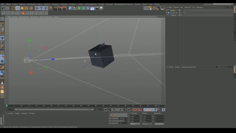Click the Make Editable icon in left palette

click(2, 19)
